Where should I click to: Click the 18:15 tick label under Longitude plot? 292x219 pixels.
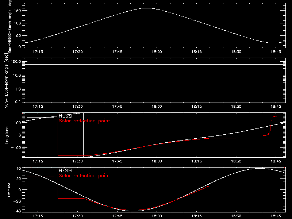tap(196, 161)
